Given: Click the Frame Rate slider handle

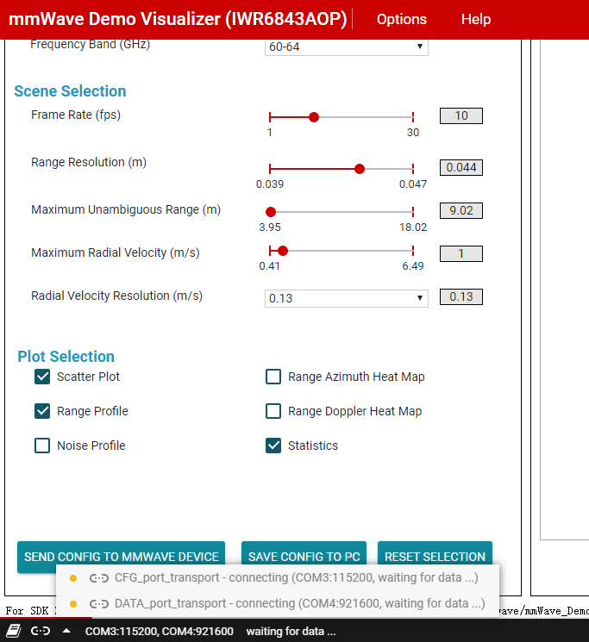Looking at the screenshot, I should tap(314, 117).
